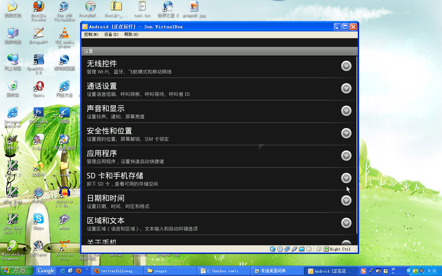Open the 帮助(H) menu
The width and height of the screenshot is (442, 276).
pos(131,34)
